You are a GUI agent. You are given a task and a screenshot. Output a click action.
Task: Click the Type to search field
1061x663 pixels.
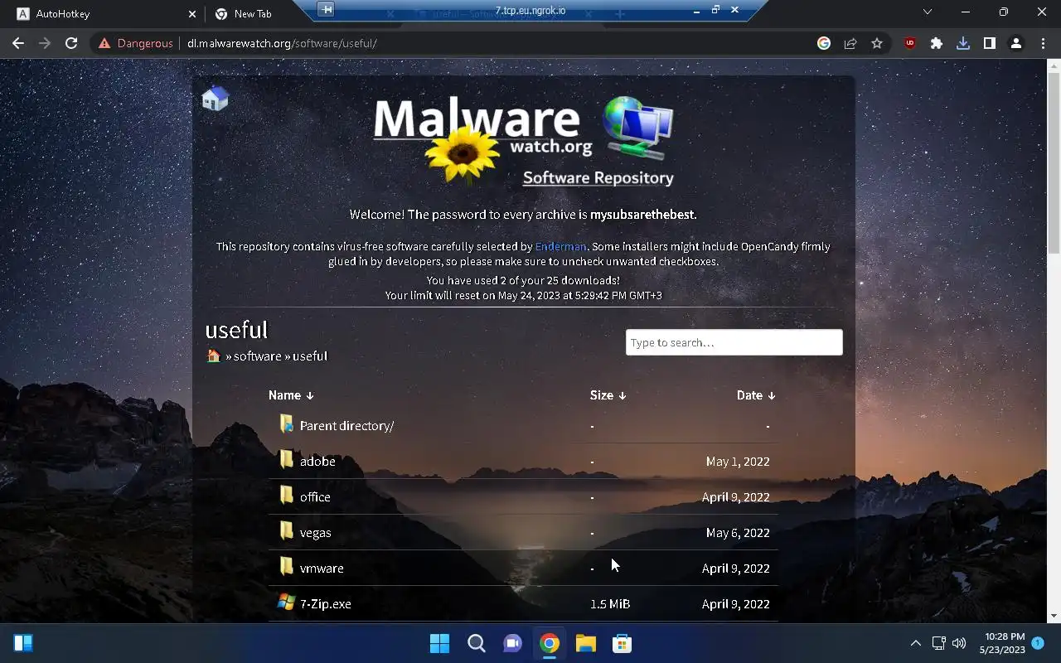pyautogui.click(x=734, y=342)
